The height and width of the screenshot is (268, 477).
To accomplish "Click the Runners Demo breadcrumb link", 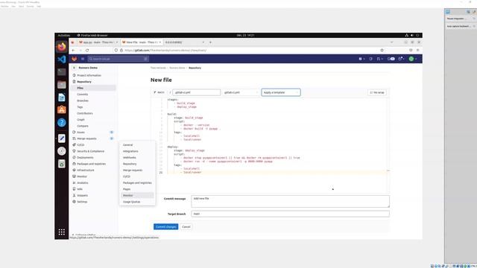I will (177, 68).
